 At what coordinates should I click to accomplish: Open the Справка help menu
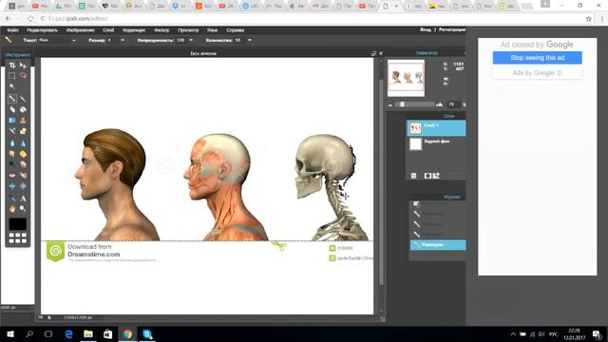pos(236,29)
